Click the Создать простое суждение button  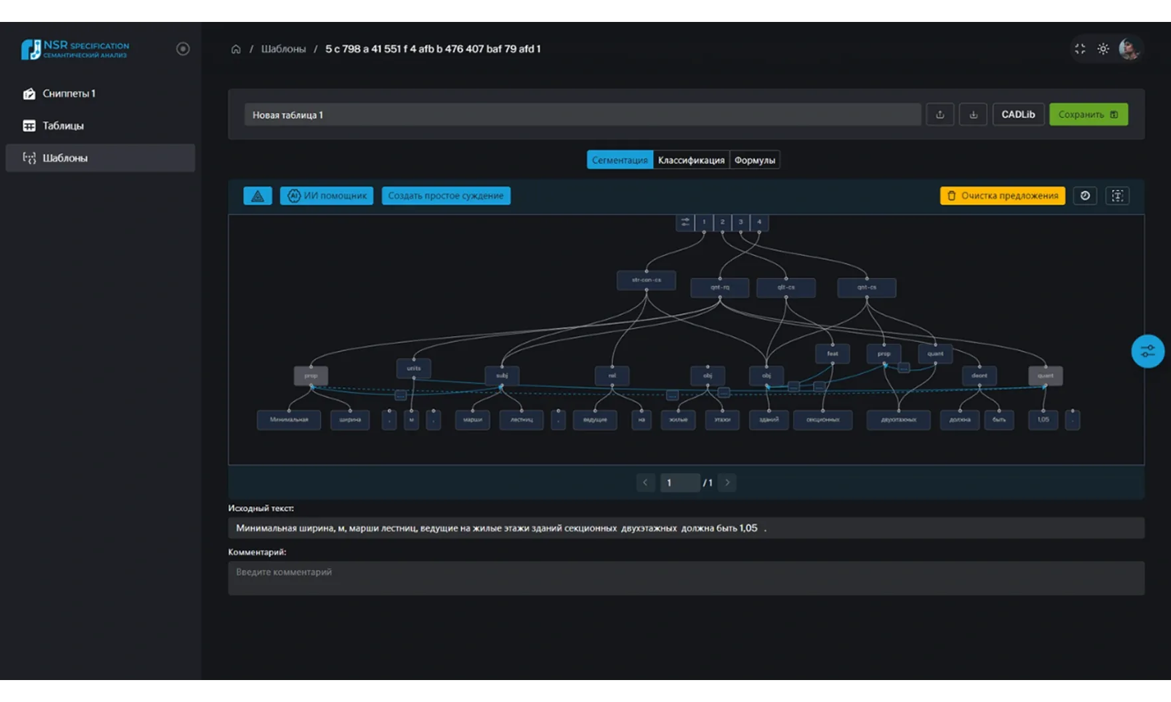pos(446,195)
